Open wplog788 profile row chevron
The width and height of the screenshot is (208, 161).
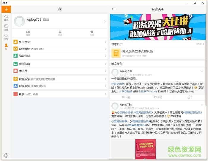[x=105, y=21]
